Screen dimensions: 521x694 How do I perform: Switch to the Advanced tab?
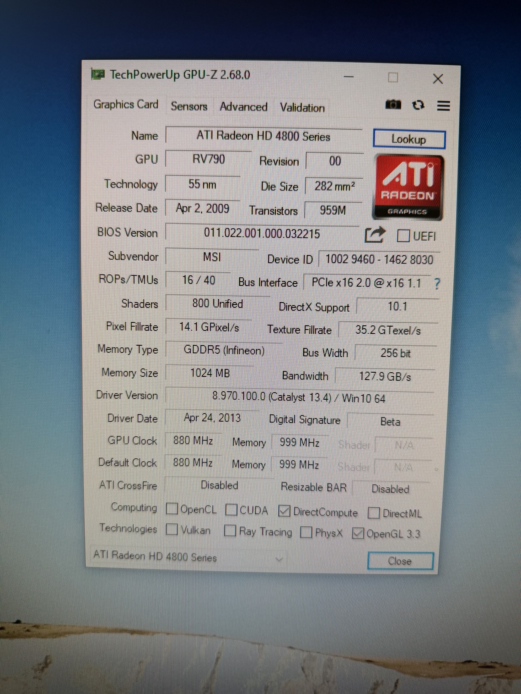243,107
